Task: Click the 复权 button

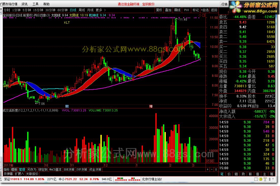Action: coord(159,10)
